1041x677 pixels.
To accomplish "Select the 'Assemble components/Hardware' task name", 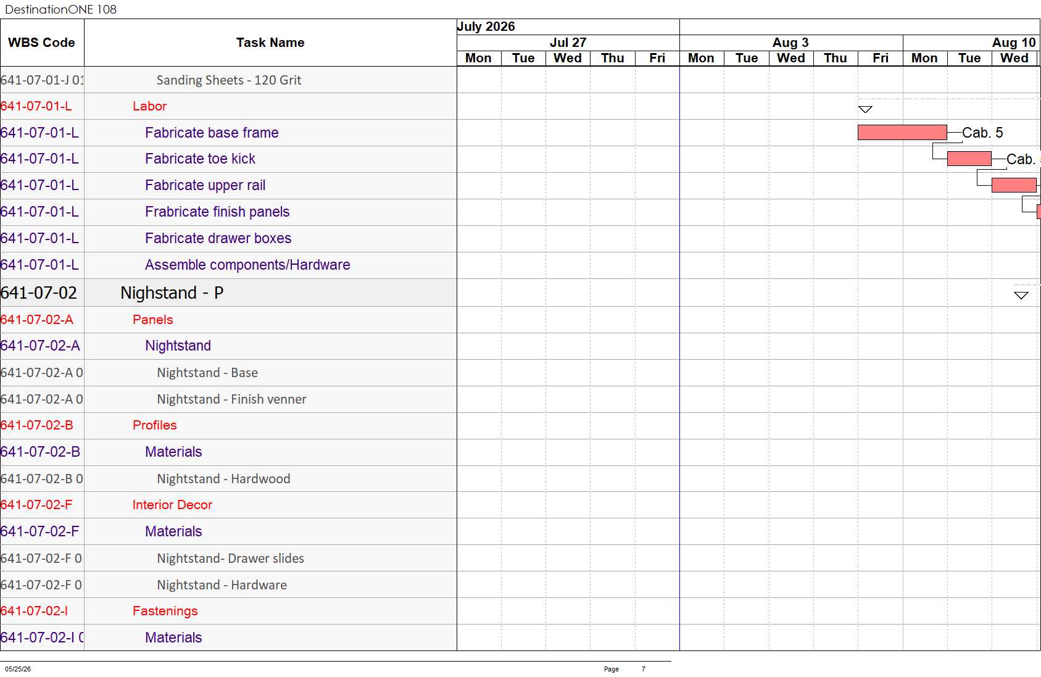I will [247, 265].
